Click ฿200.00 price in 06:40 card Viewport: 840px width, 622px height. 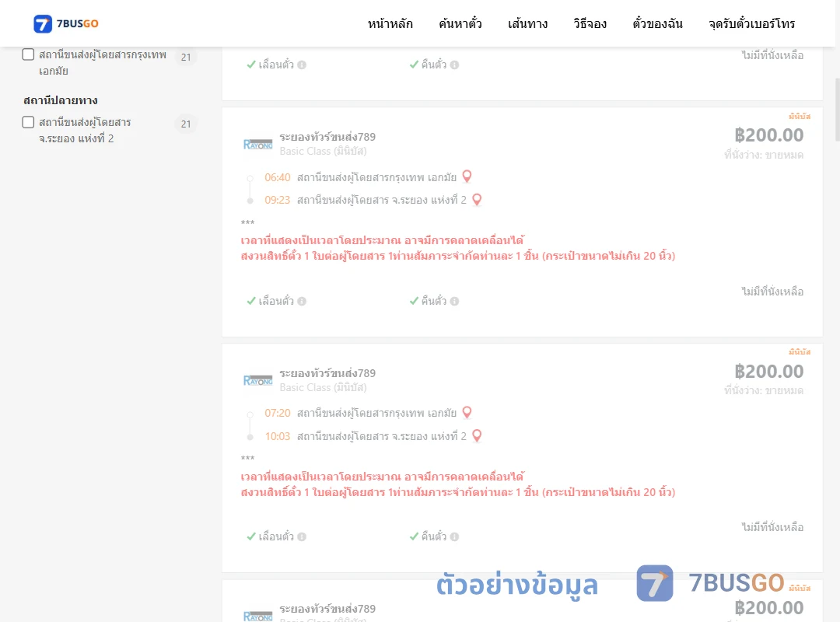768,135
